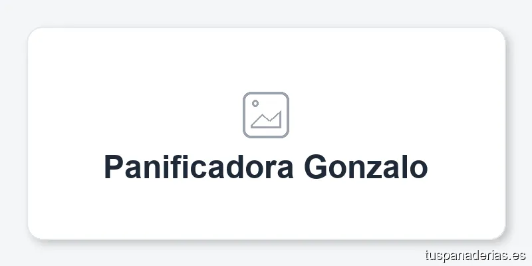532x266 pixels.
Task: Click the final letter o in Gonzalo
Action: [419, 170]
